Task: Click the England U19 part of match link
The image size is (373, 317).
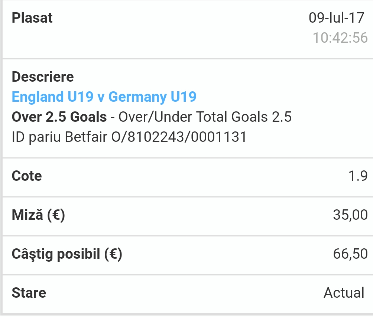Action: [53, 97]
